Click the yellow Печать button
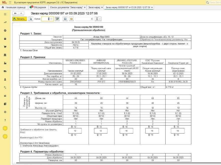Screen dimensions: 221x165 pos(20,19)
